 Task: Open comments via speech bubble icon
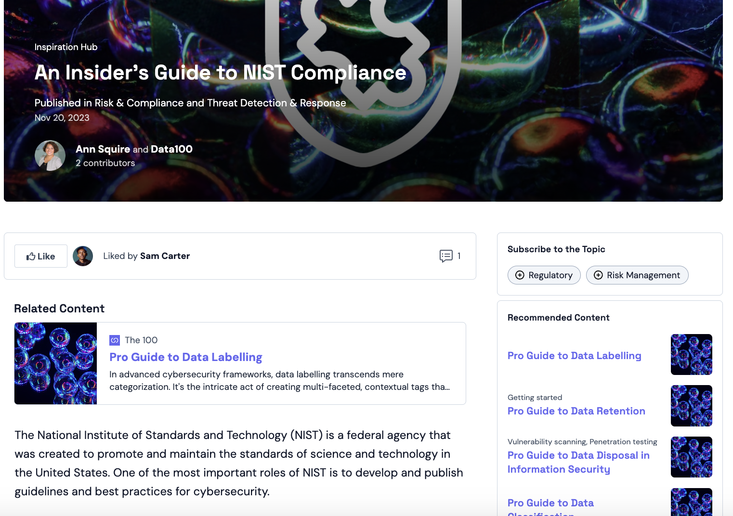[446, 256]
